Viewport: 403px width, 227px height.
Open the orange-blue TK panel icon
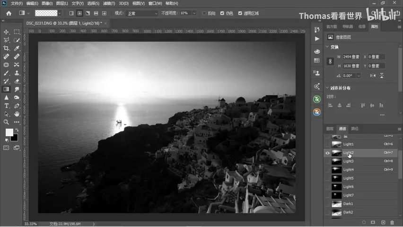click(x=317, y=112)
